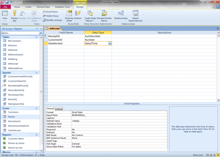
Task: Select CustomerHomePhoneSQ query
Action: [x=21, y=76]
